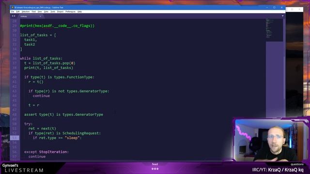This screenshot has height=174, width=310.
Task: Open the View menu
Action: [x=40, y=12]
